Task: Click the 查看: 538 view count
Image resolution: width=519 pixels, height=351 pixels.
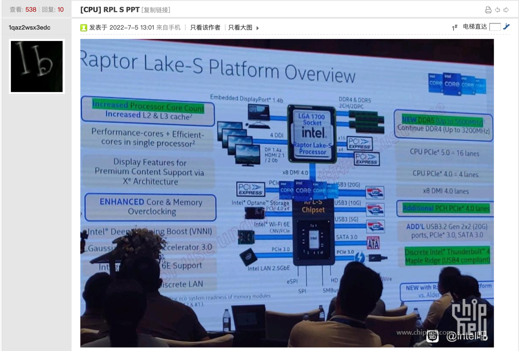Action: [x=23, y=10]
